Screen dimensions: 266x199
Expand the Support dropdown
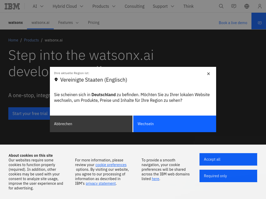(163, 6)
